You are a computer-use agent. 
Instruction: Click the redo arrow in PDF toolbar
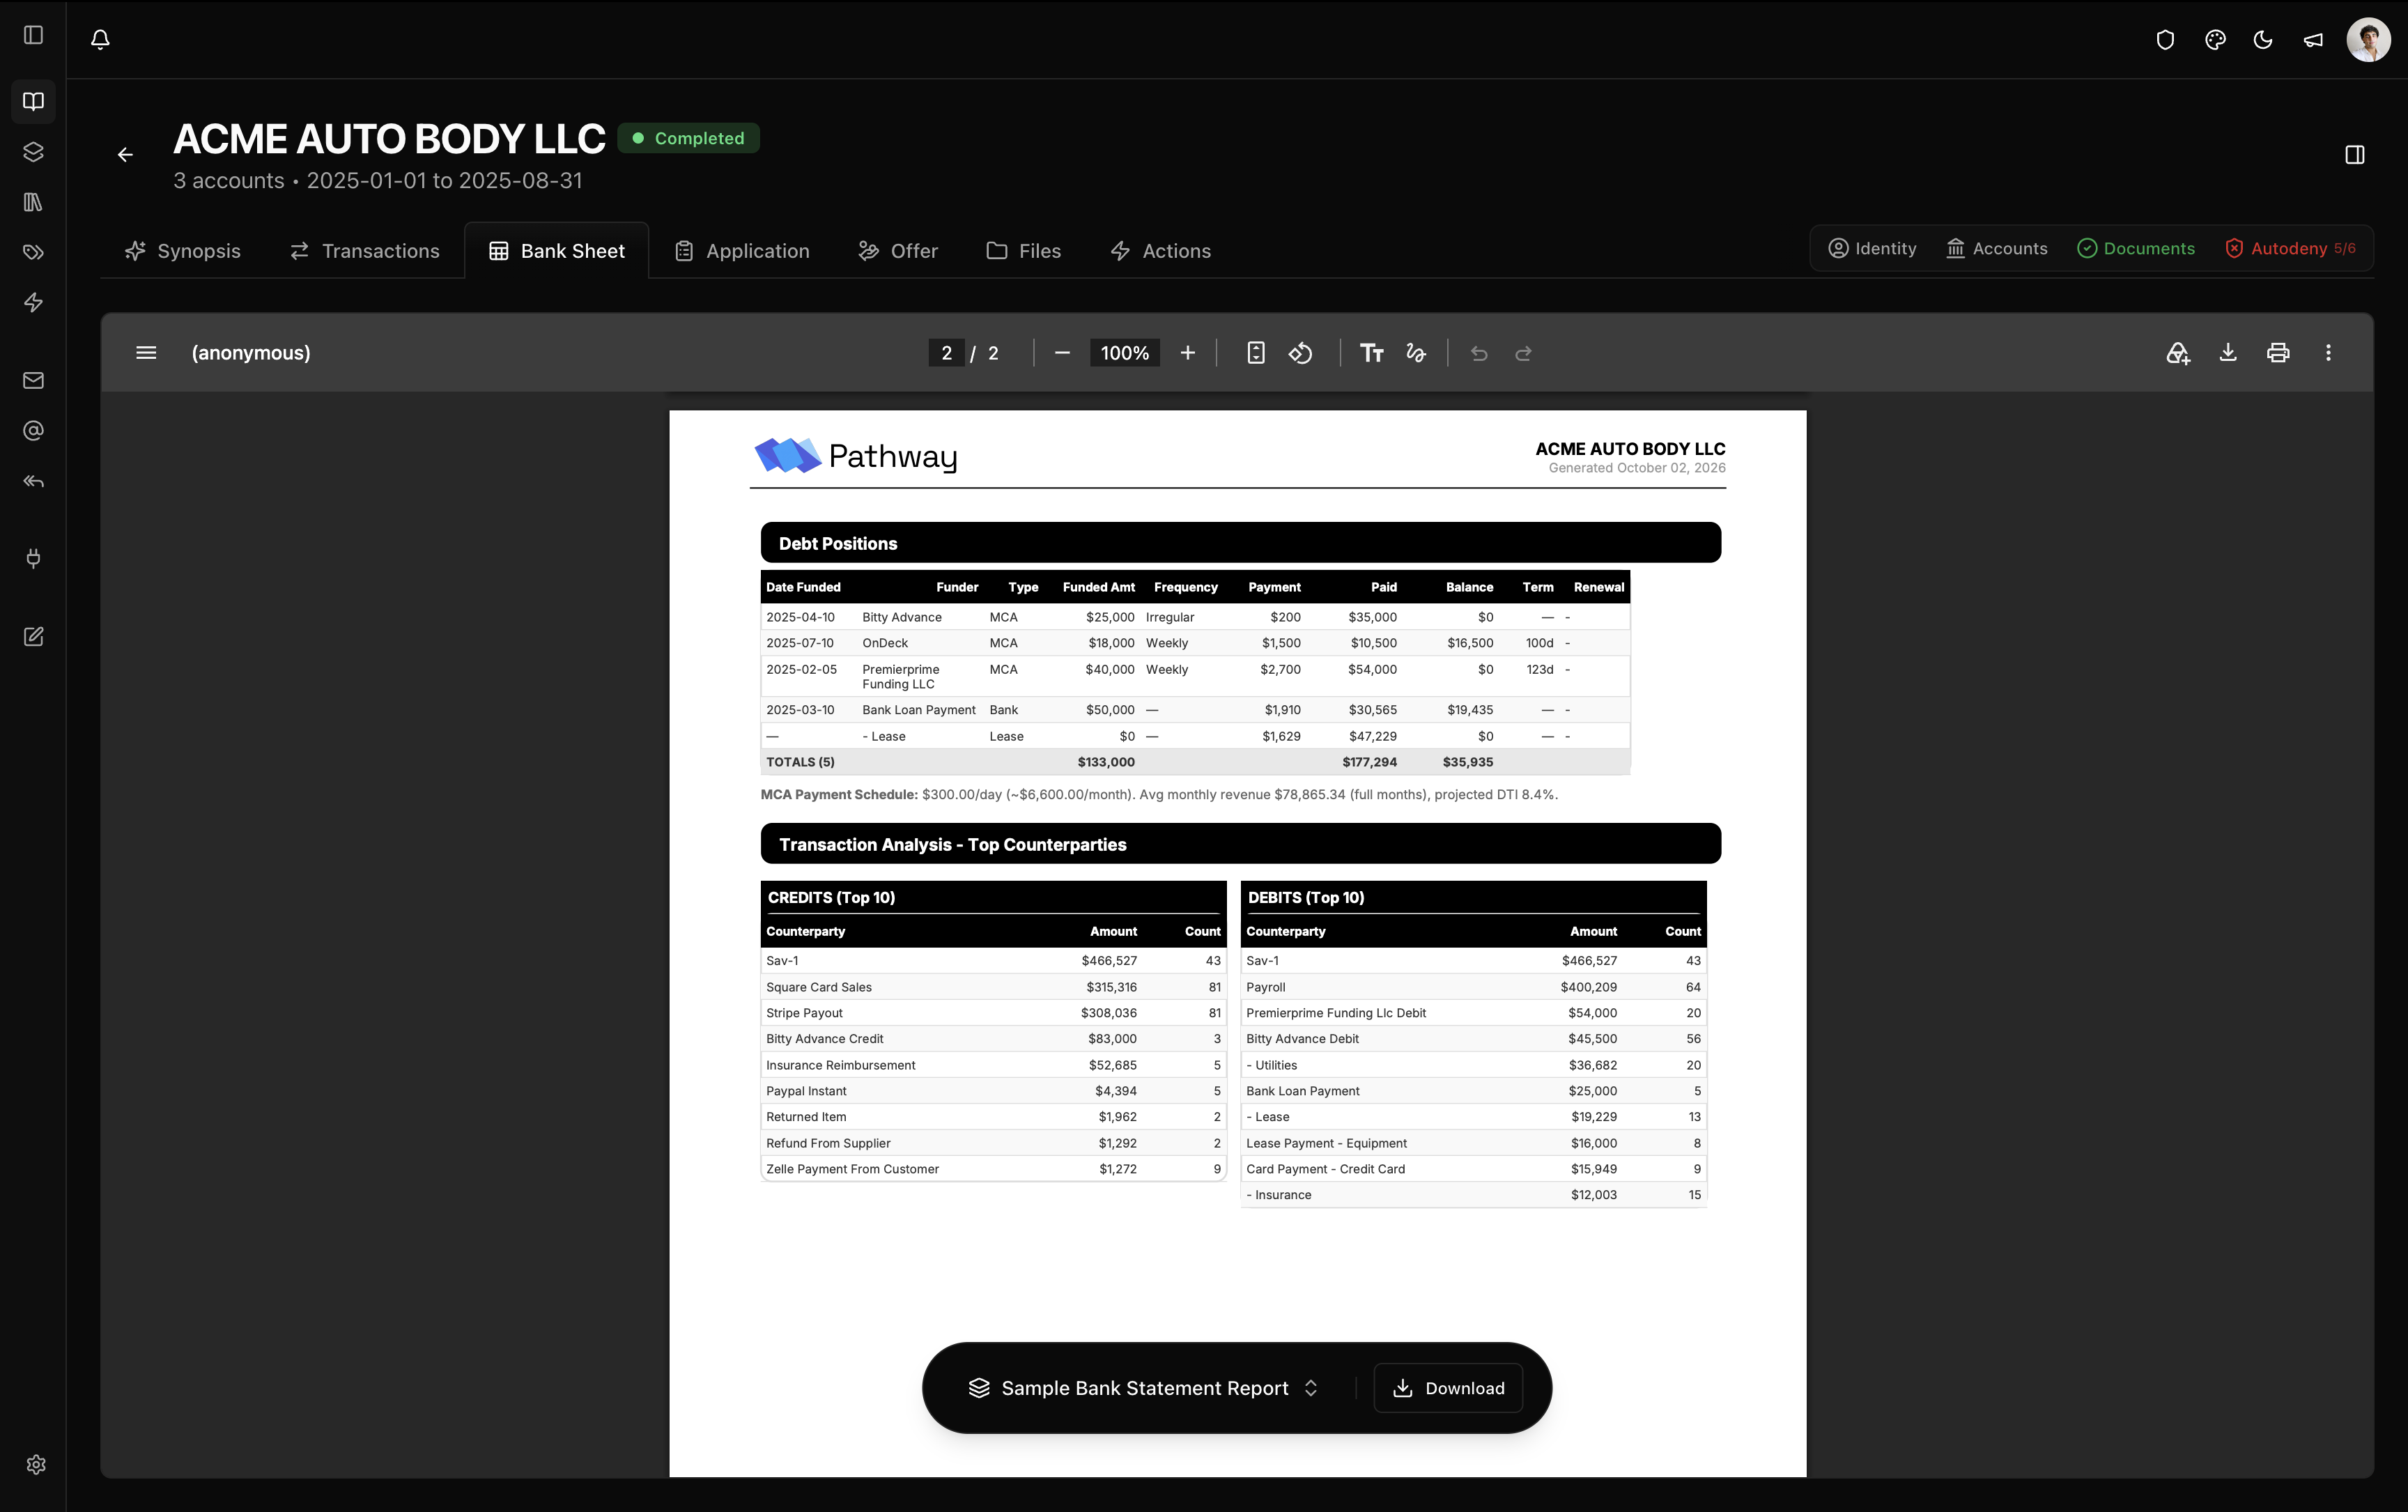[x=1523, y=353]
